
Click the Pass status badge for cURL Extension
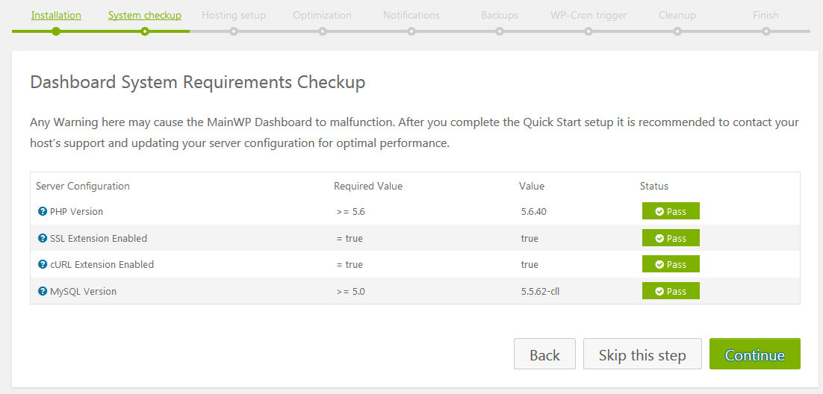(671, 265)
